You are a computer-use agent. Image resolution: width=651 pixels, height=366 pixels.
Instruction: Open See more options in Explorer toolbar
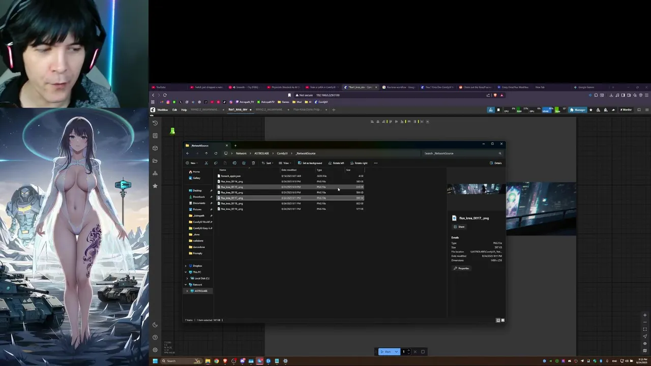(376, 163)
